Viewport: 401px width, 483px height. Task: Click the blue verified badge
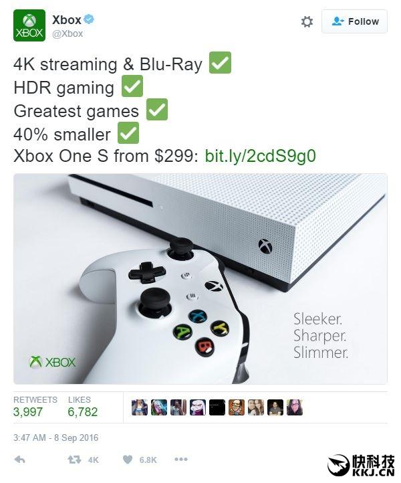pyautogui.click(x=90, y=19)
